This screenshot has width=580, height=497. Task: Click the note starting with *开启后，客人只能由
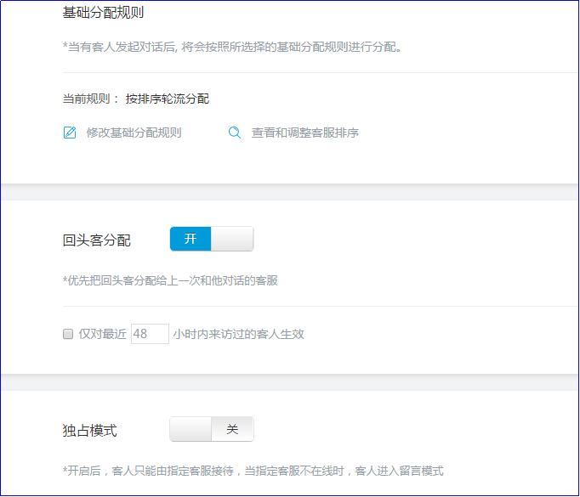coord(253,471)
